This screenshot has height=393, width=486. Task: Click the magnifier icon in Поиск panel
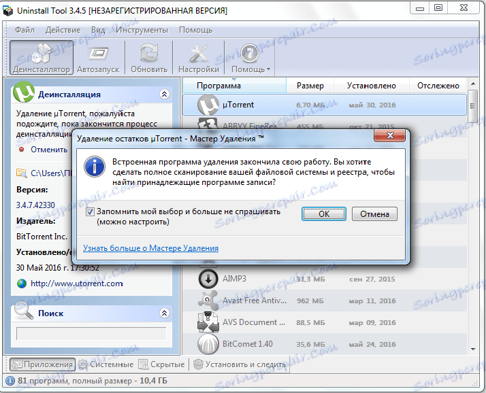(x=24, y=311)
